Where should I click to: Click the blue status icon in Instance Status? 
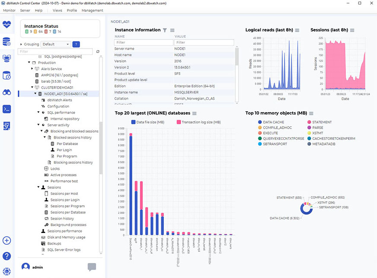tap(54, 32)
